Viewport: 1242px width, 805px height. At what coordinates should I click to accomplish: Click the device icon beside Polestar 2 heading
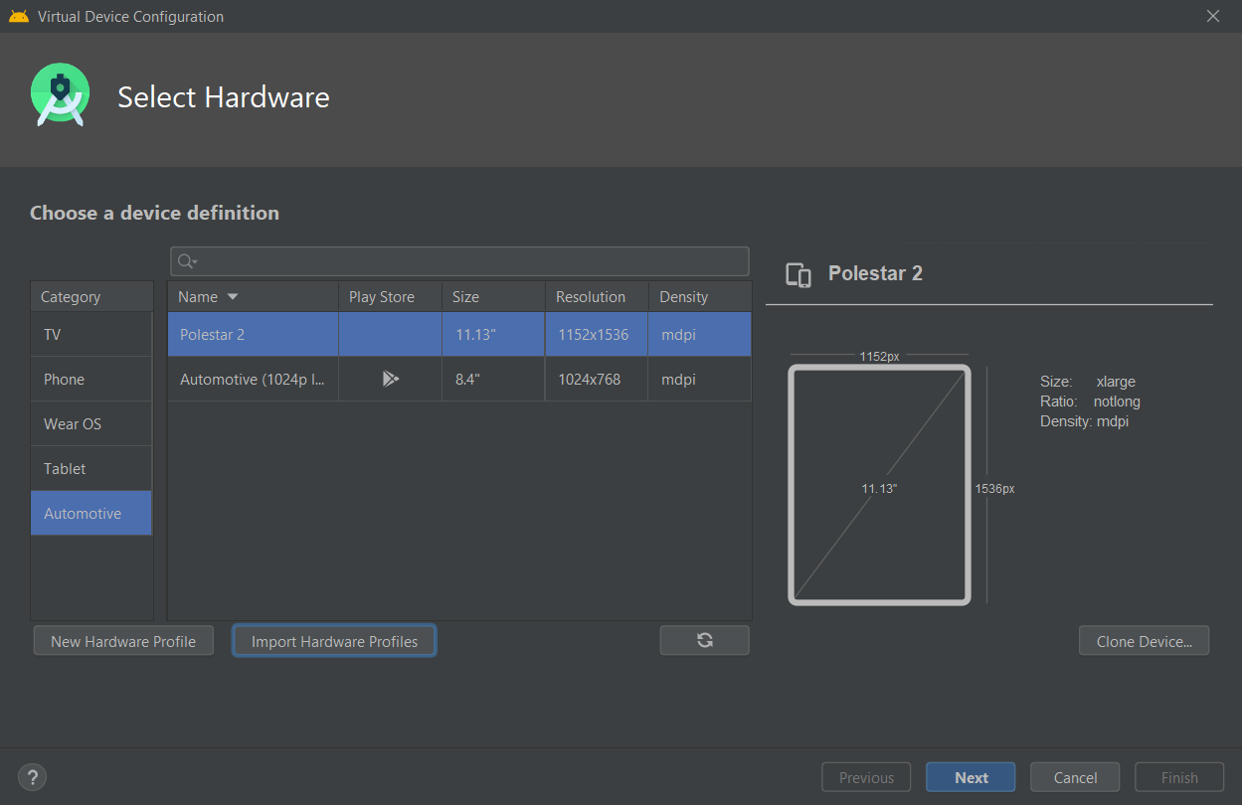point(798,274)
